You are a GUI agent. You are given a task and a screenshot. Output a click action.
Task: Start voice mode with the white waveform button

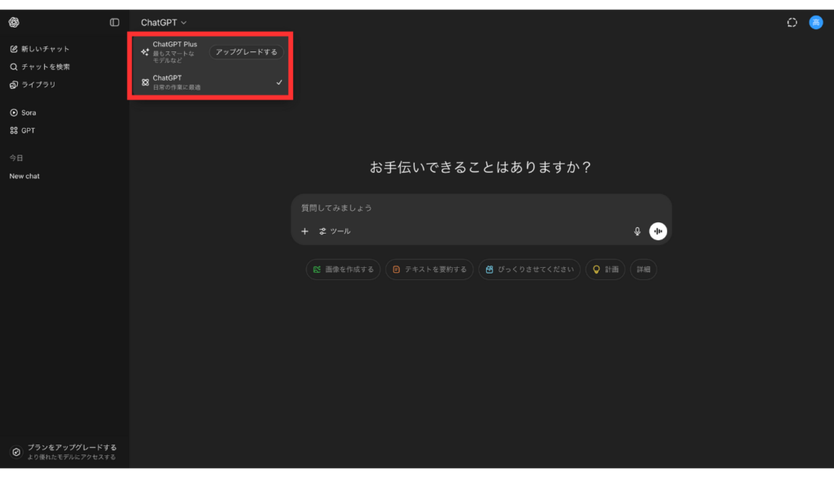[658, 231]
